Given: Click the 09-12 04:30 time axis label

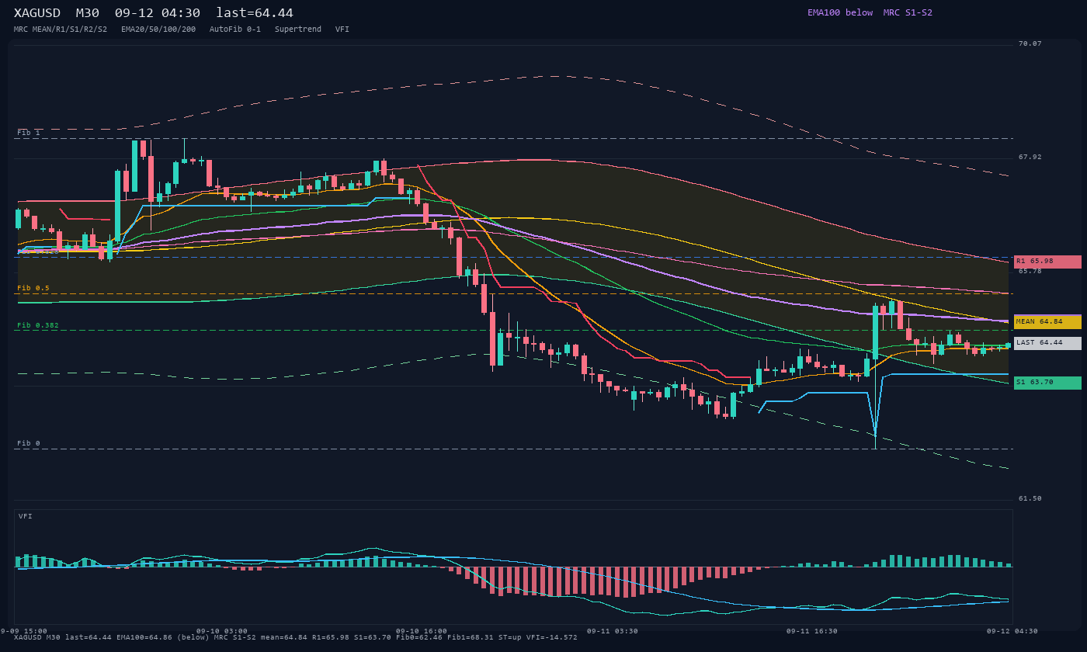Looking at the screenshot, I should click(x=1012, y=631).
